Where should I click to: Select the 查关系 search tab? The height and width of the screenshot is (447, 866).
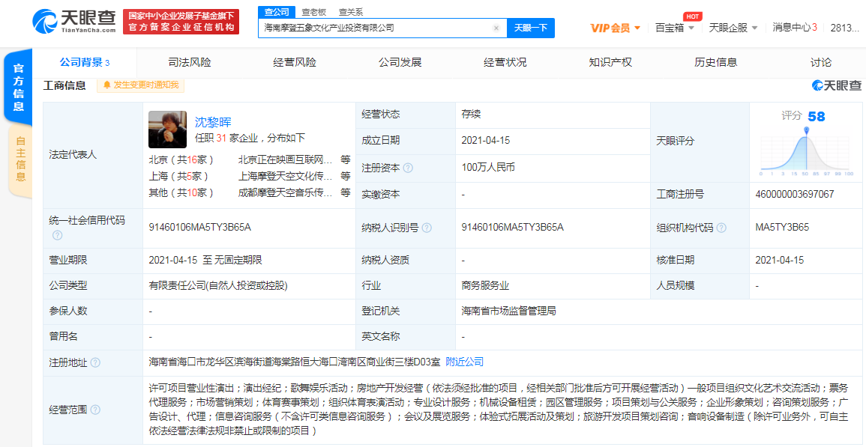(x=351, y=11)
